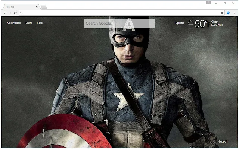239x149 pixels.
Task: Click the Support link
Action: 223,142
